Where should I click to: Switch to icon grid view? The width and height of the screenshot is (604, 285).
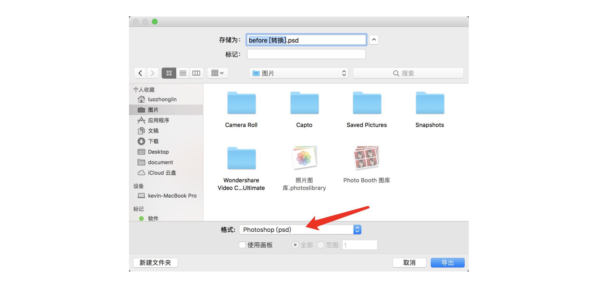pos(169,73)
